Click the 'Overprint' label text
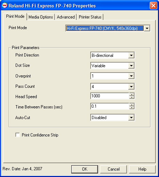 (23, 76)
